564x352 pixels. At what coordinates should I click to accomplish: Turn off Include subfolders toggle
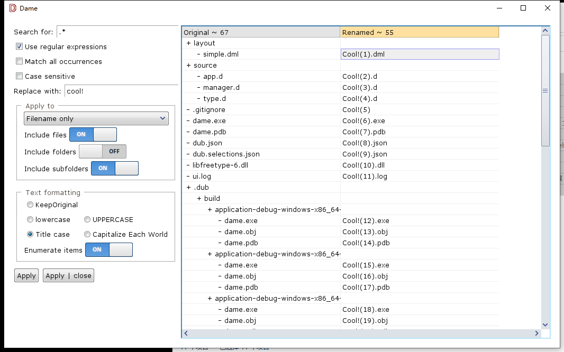click(115, 168)
